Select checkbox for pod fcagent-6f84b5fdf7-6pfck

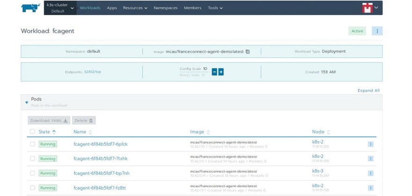pyautogui.click(x=33, y=144)
